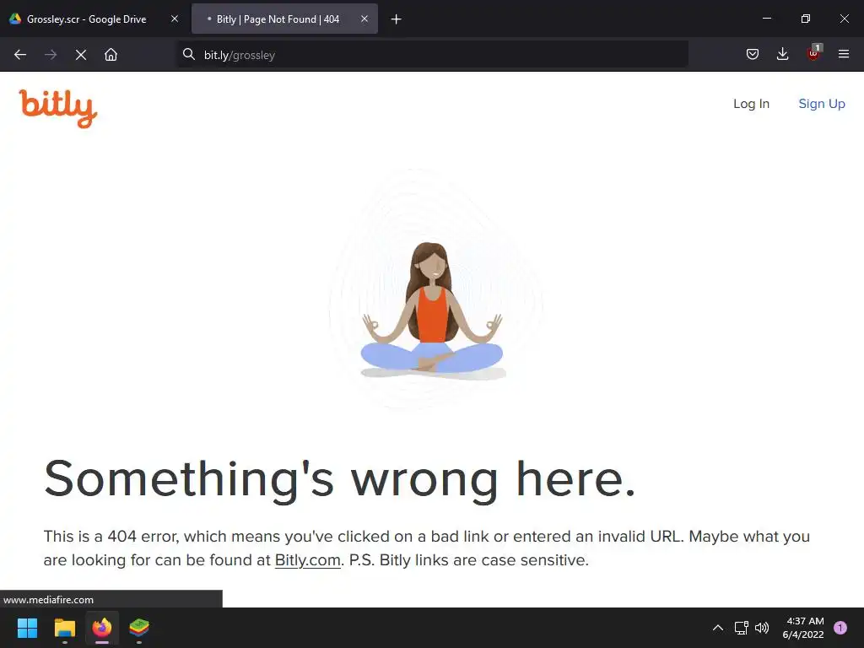Image resolution: width=864 pixels, height=648 pixels.
Task: Open the browser home page
Action: (x=111, y=55)
